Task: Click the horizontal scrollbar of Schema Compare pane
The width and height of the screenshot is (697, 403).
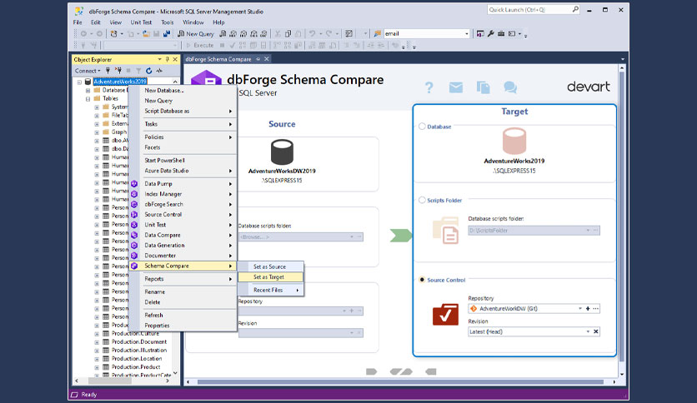Action: [400, 381]
